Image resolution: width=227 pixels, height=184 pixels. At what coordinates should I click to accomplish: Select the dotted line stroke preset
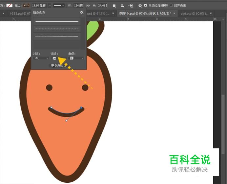(57, 36)
